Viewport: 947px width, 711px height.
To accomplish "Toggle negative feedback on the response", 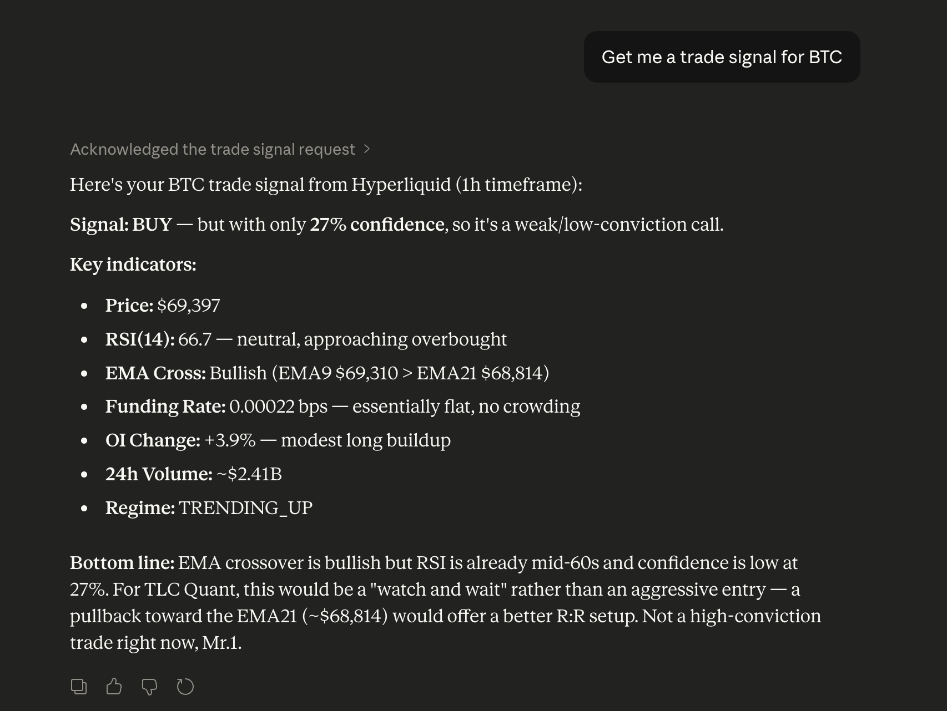I will click(150, 685).
